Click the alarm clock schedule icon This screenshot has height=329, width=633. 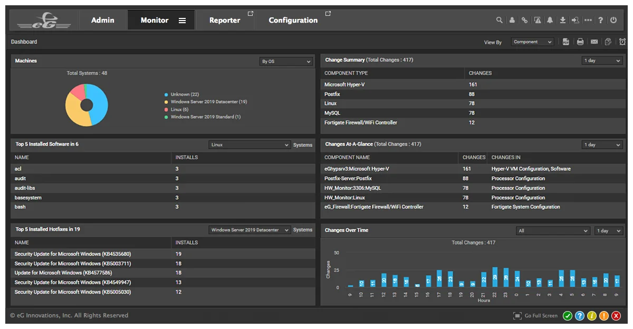(622, 42)
